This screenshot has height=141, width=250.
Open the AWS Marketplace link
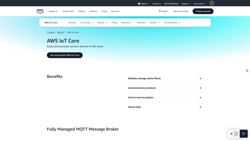171,4
